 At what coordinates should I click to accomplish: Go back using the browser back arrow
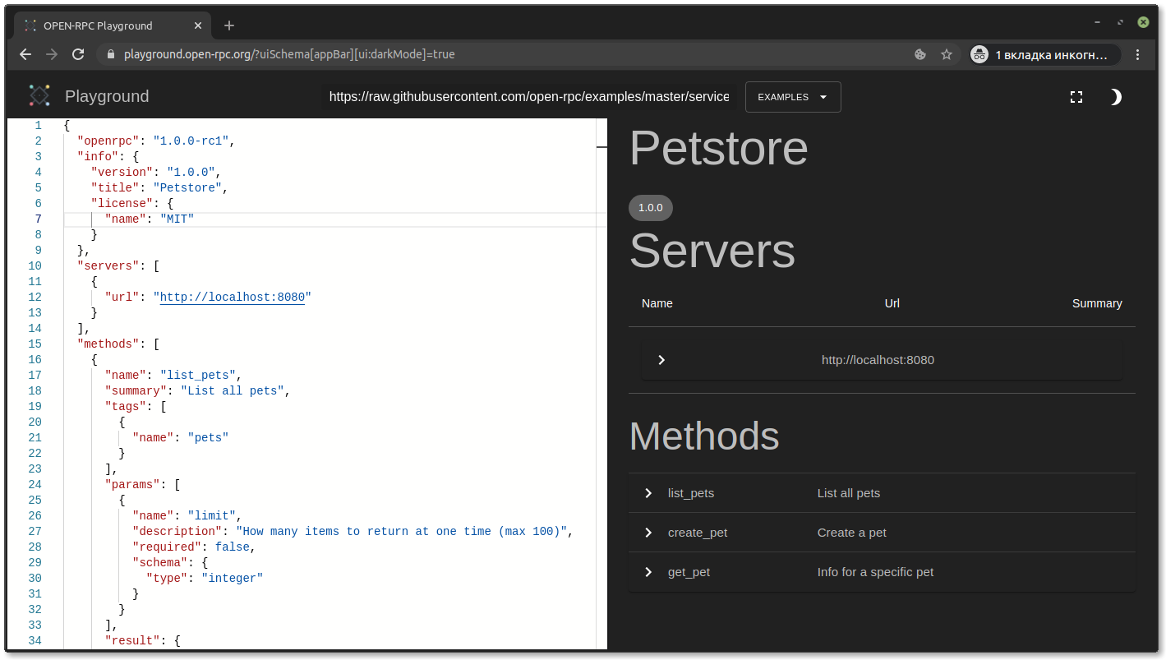tap(25, 54)
